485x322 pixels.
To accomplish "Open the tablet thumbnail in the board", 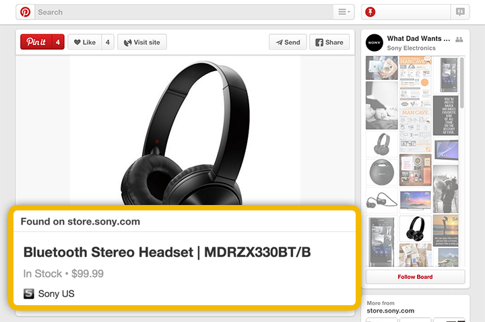I will pyautogui.click(x=445, y=150).
